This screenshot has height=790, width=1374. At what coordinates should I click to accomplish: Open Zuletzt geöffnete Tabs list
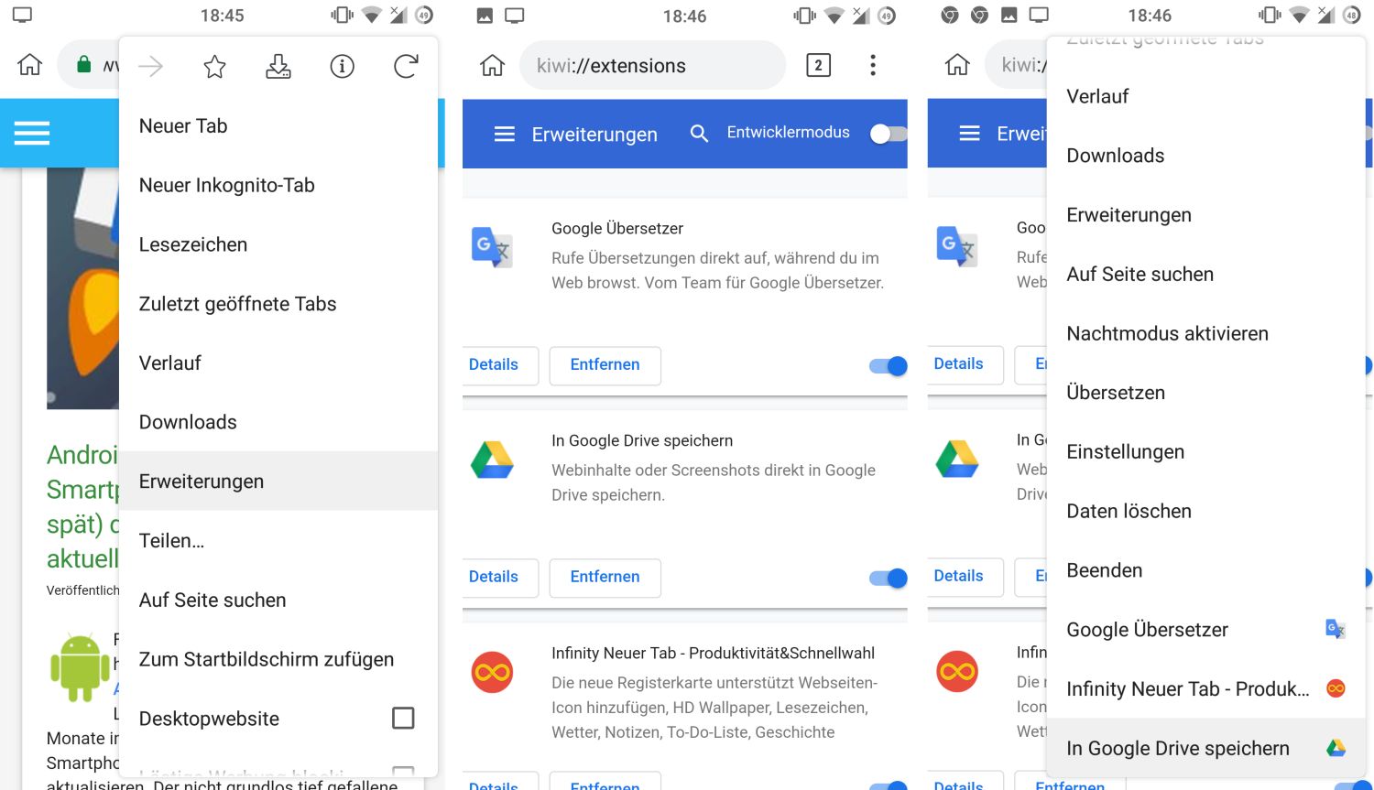[x=237, y=304]
